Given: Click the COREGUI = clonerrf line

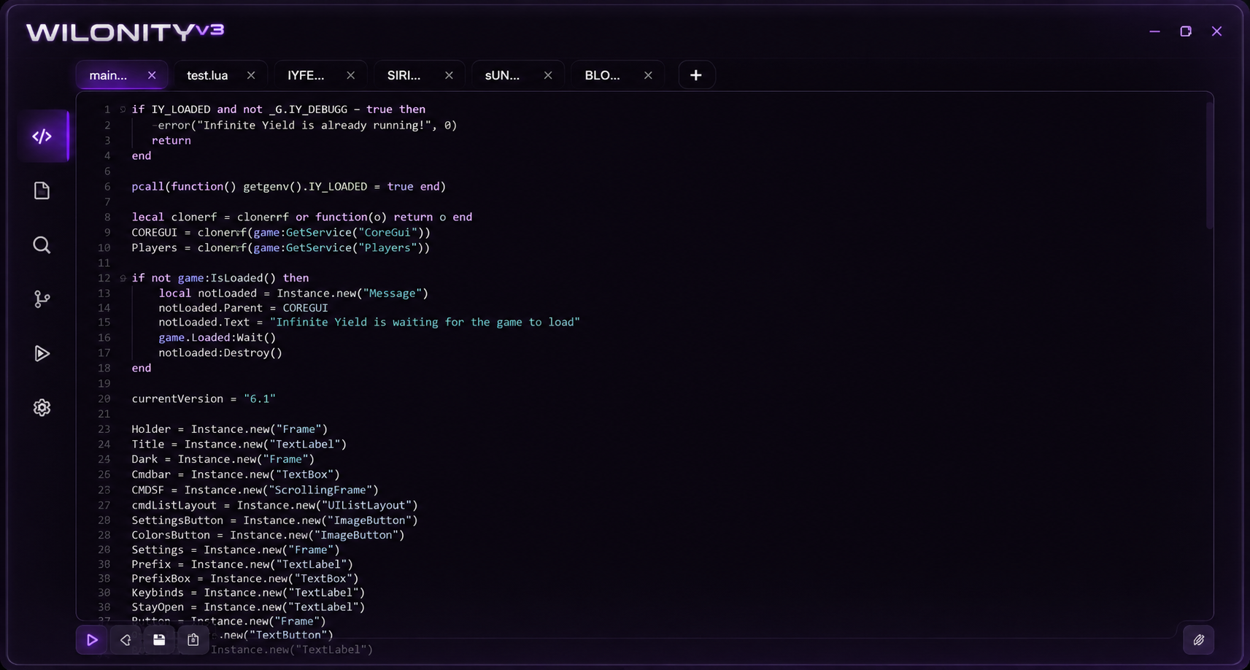Looking at the screenshot, I should coord(281,233).
